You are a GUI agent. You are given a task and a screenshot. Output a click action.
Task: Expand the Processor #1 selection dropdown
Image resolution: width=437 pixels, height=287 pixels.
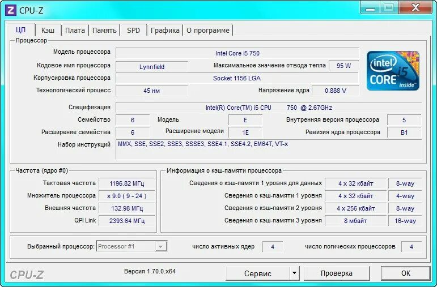[x=160, y=246]
